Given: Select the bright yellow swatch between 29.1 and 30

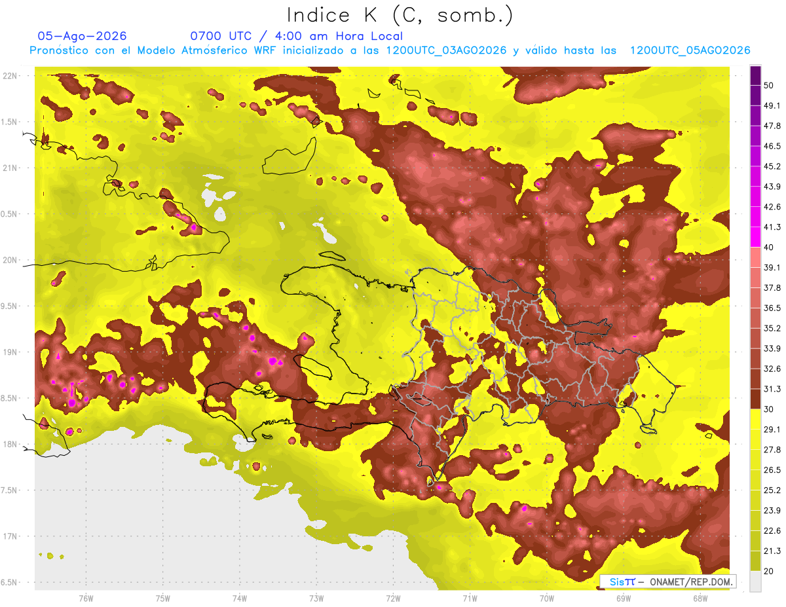Looking at the screenshot, I should 755,419.
